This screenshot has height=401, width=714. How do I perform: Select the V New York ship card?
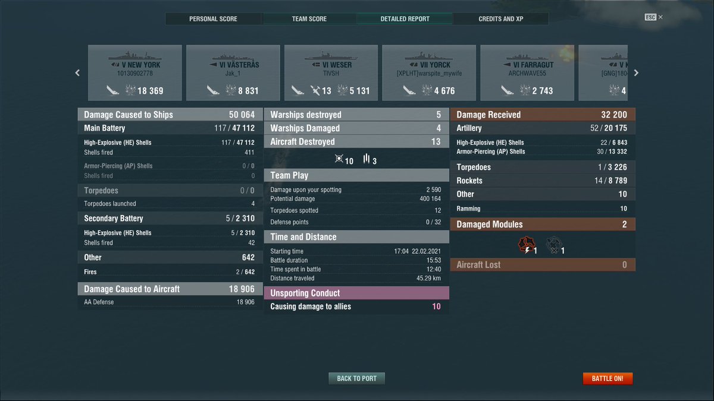(x=135, y=72)
